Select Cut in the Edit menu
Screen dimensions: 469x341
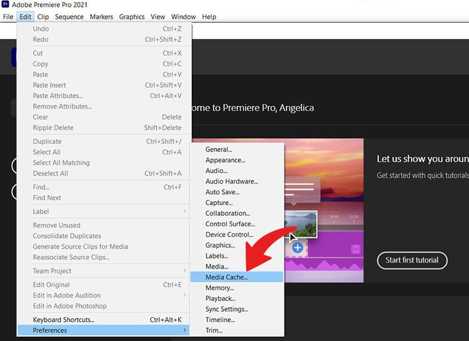point(104,53)
